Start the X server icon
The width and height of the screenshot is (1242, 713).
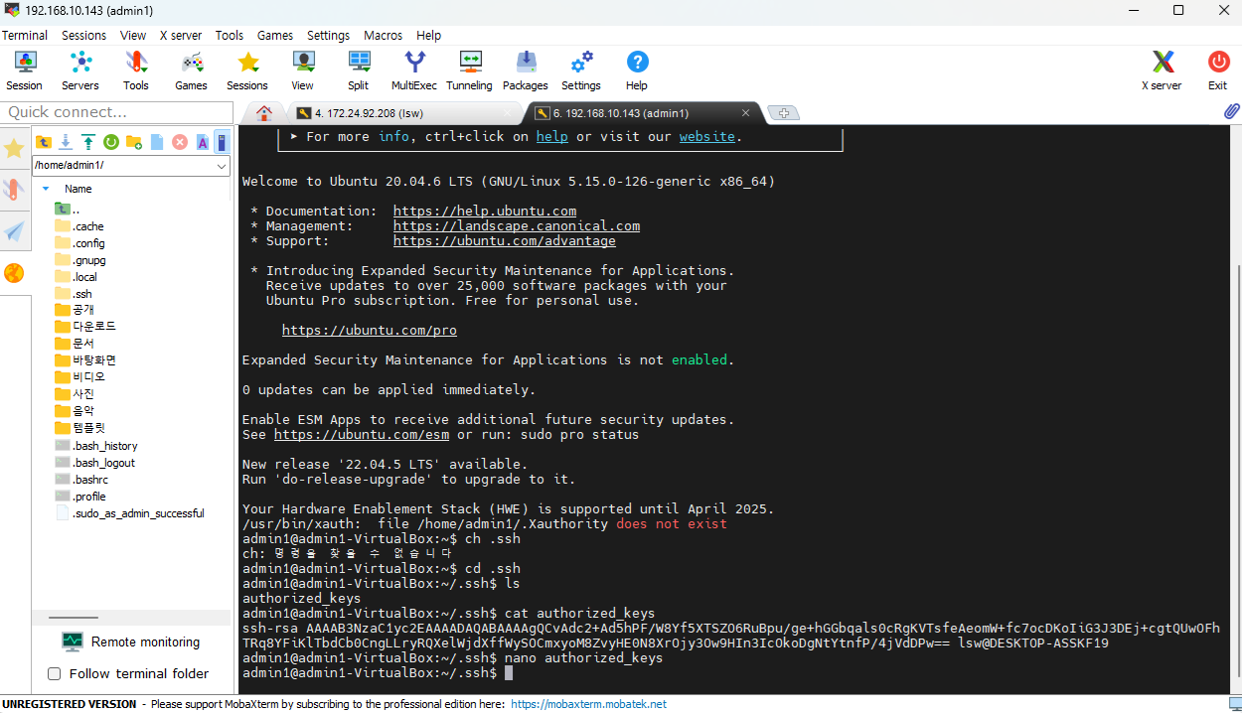tap(1163, 71)
